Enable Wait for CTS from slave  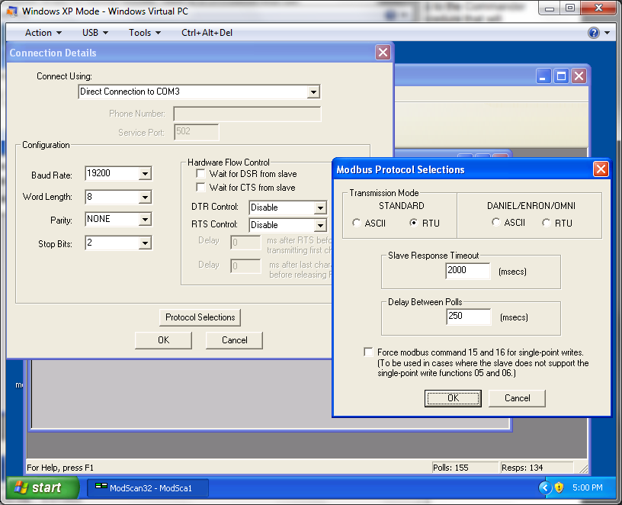point(201,188)
